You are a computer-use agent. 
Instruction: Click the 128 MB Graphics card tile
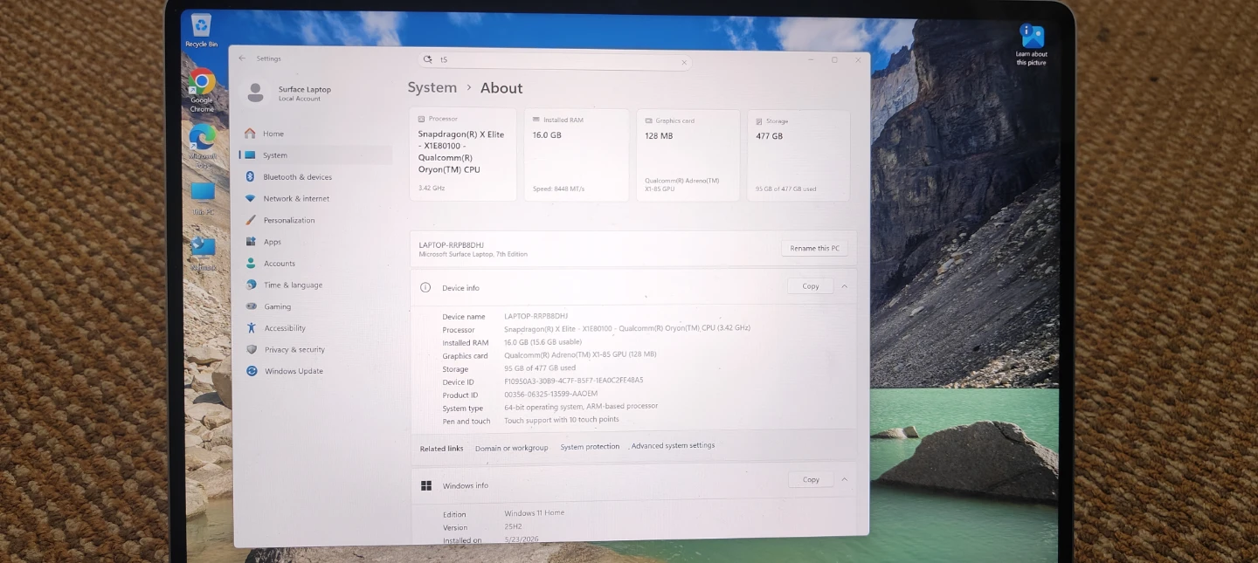click(688, 156)
